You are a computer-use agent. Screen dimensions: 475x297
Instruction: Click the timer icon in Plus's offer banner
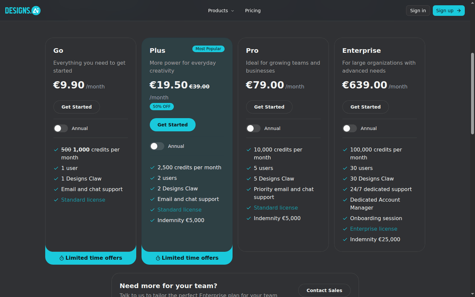(x=158, y=258)
